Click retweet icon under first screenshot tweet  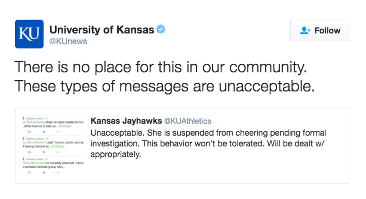point(29,132)
